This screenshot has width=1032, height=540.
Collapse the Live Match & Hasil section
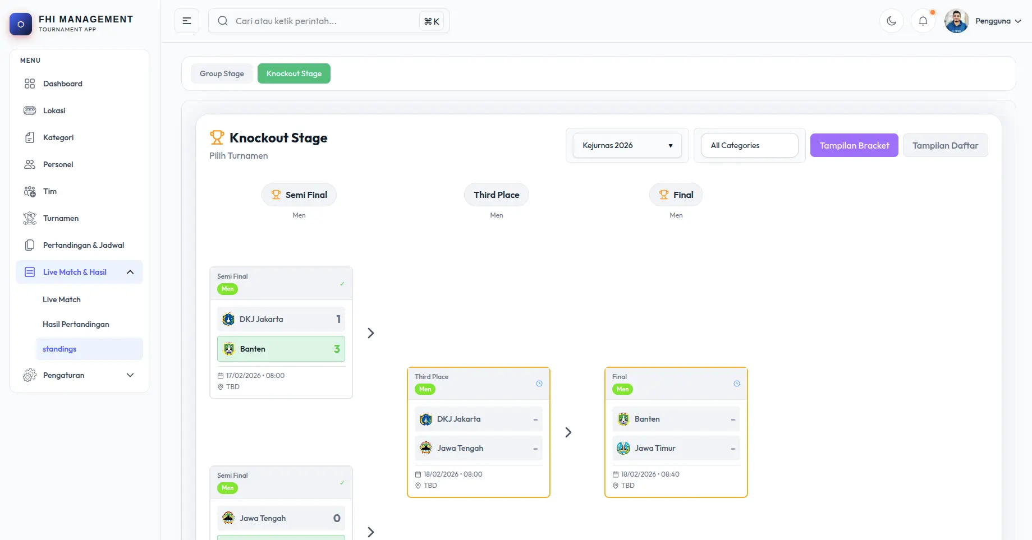(x=130, y=272)
